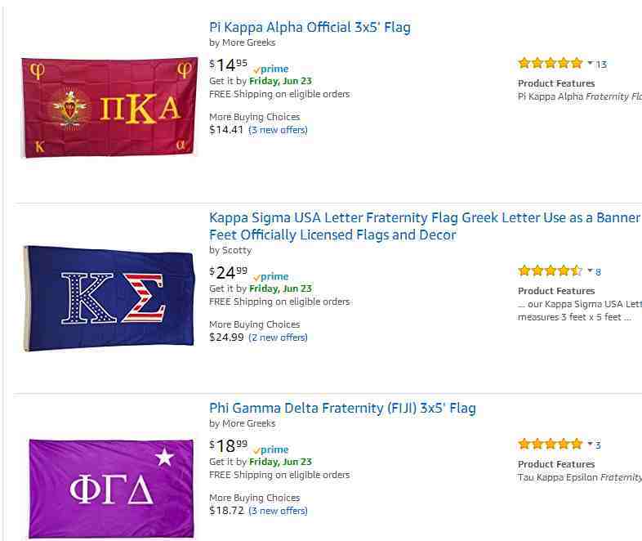Screen dimensions: 642x541
Task: Expand rating dropdown arrow next to 3 reviews
Action: tap(590, 444)
